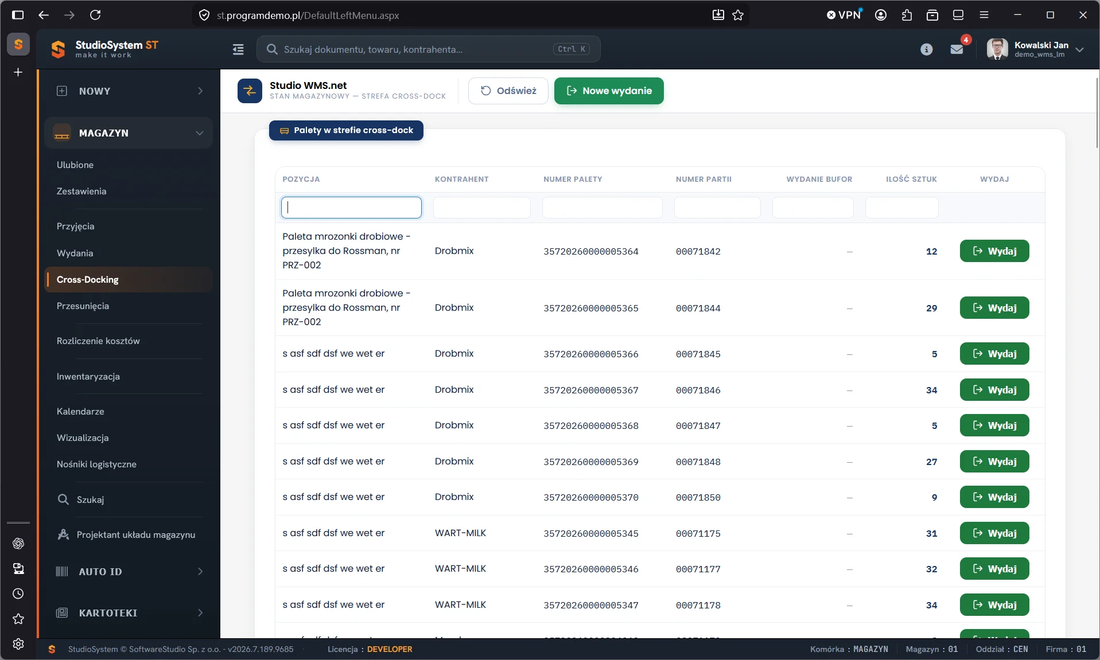Toggle the sidebar collapse menu icon
1100x660 pixels.
pos(238,49)
